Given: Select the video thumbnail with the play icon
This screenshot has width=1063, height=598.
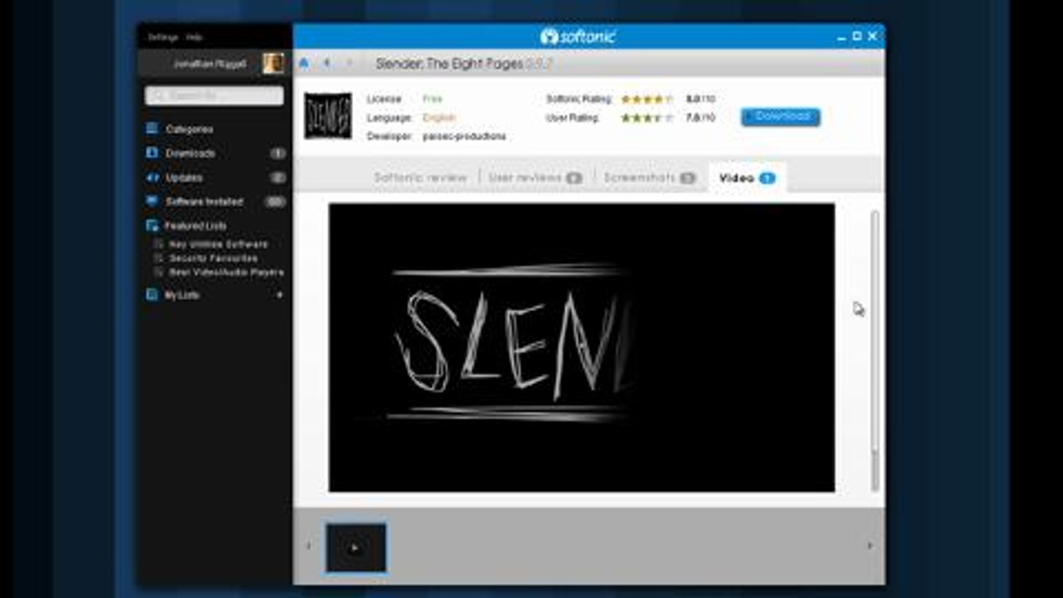Looking at the screenshot, I should point(355,548).
